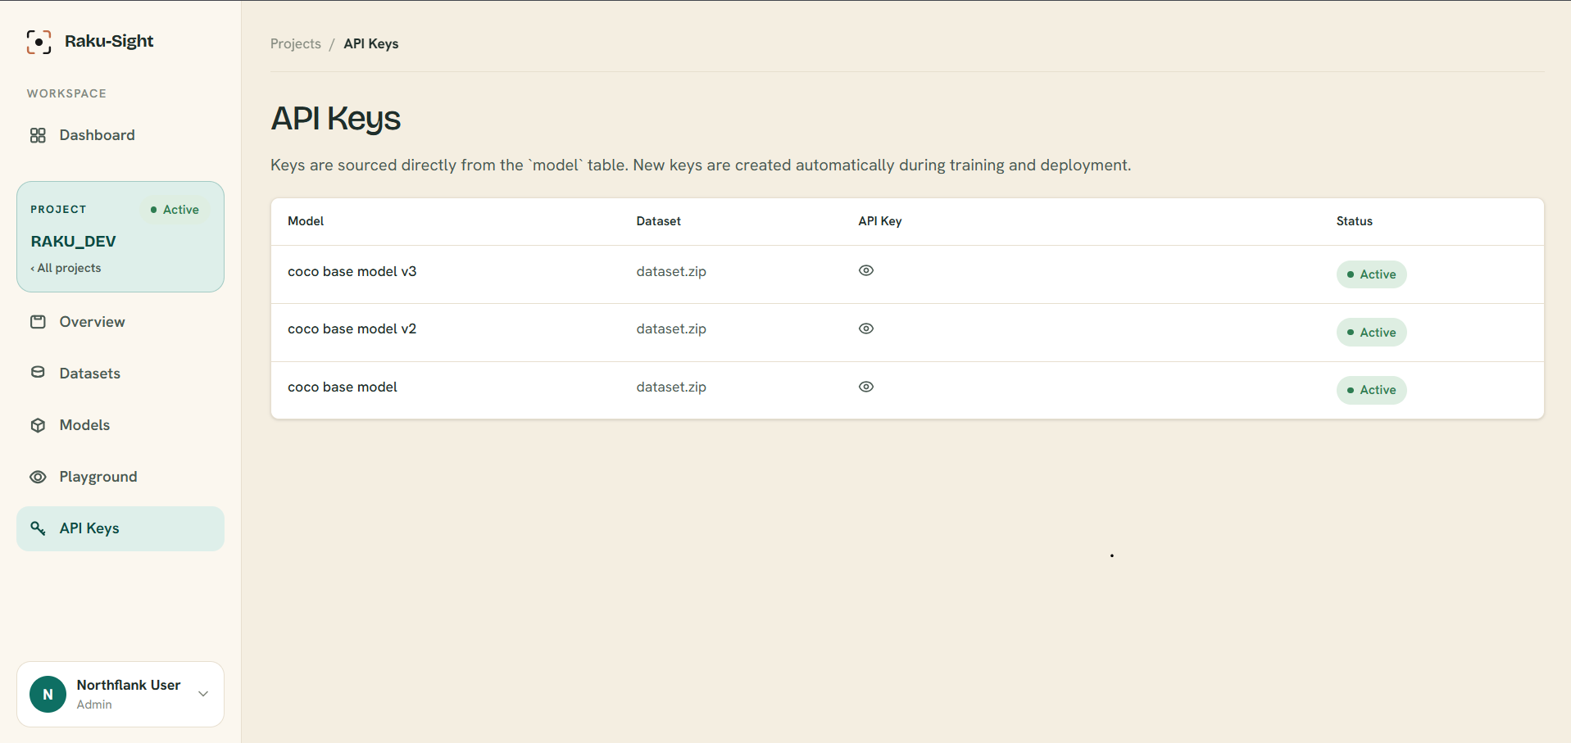Click dataset.zip in coco base model v2 row
Viewport: 1571px width, 743px height.
click(x=671, y=328)
